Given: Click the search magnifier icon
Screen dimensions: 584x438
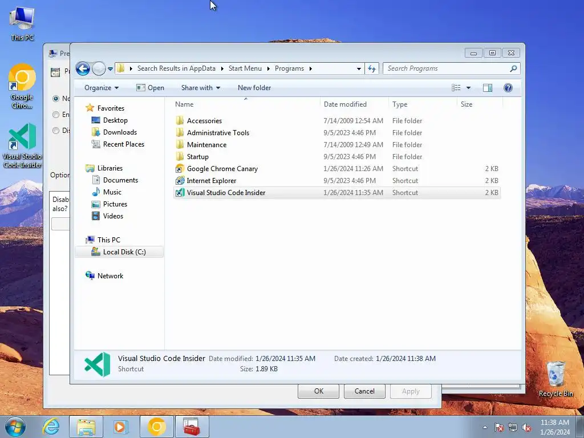Looking at the screenshot, I should click(x=513, y=68).
